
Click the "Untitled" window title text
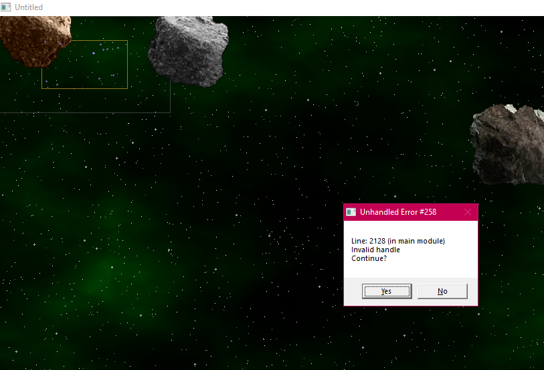pyautogui.click(x=29, y=7)
